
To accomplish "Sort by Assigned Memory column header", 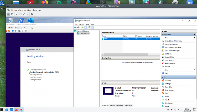I will tap(153, 36).
